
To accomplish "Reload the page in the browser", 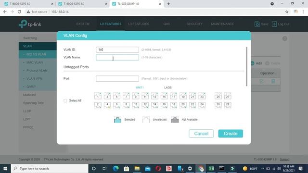I will [19, 12].
